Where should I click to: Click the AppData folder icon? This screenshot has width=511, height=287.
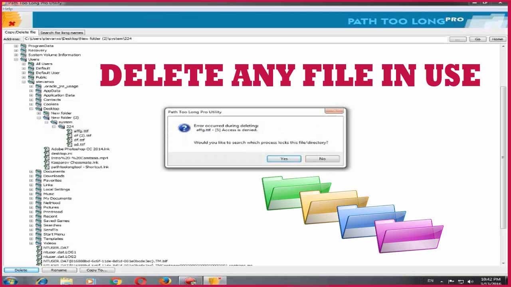(39, 90)
